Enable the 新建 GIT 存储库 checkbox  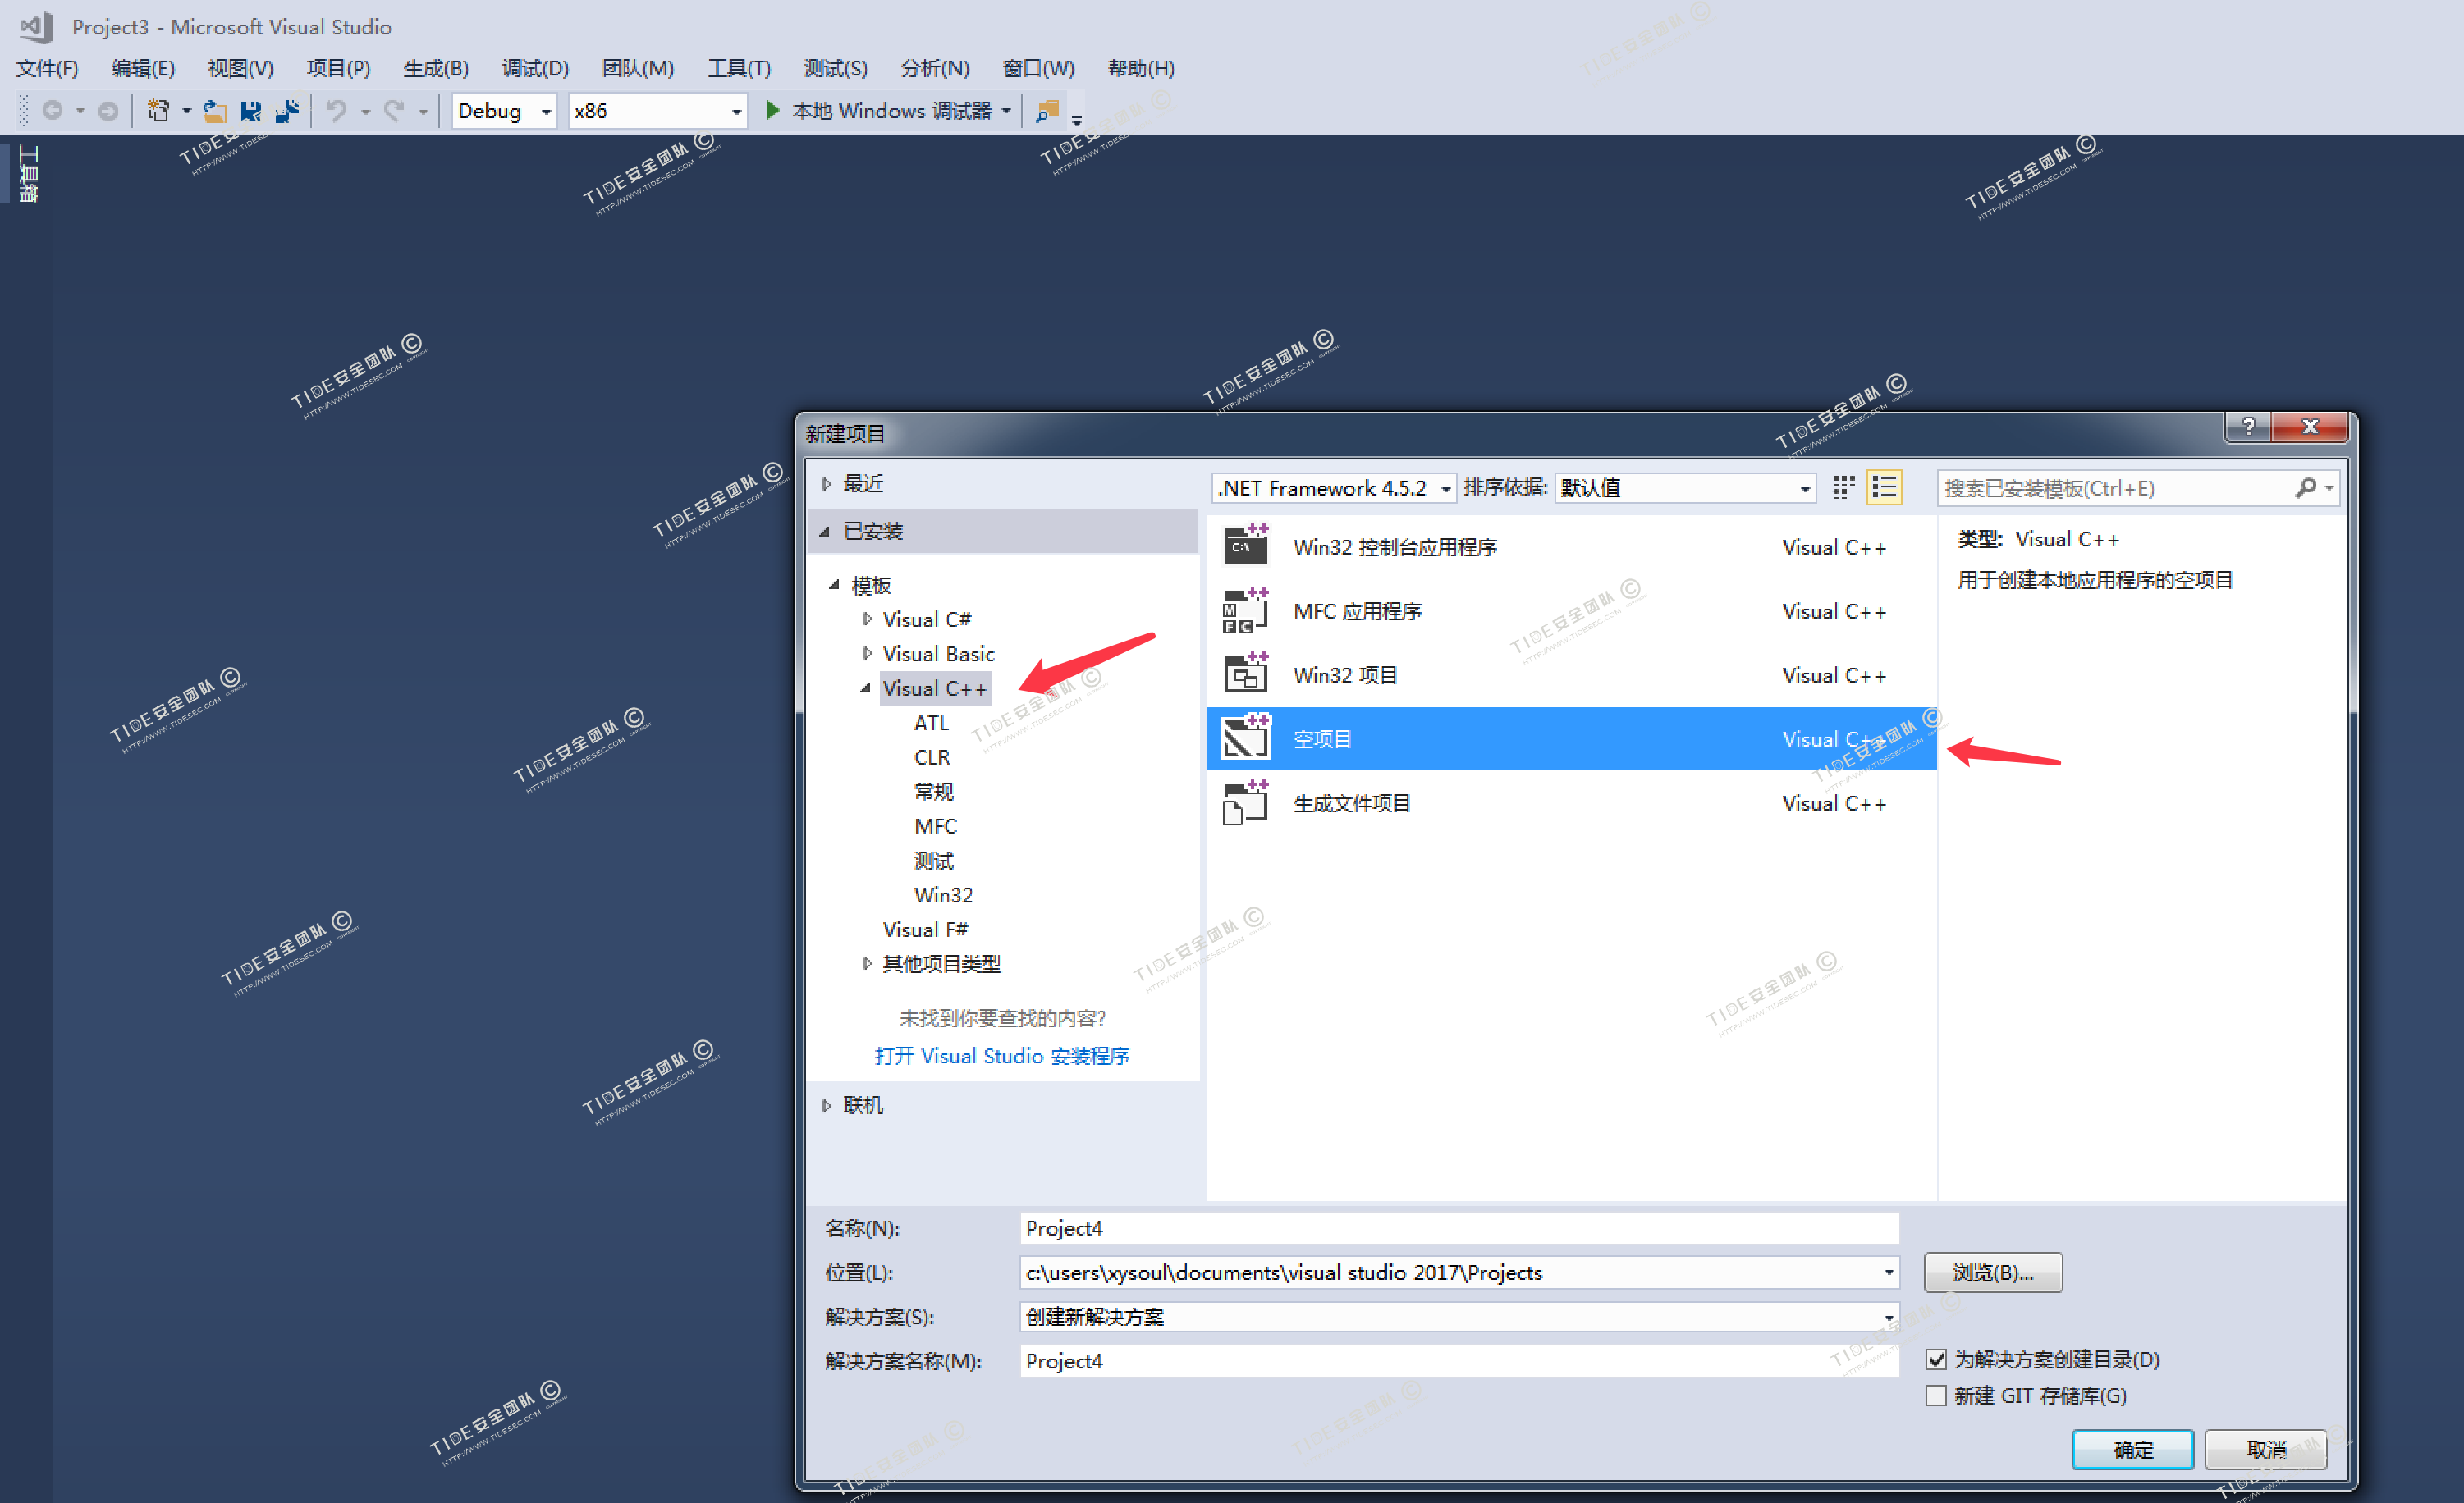[1936, 1395]
